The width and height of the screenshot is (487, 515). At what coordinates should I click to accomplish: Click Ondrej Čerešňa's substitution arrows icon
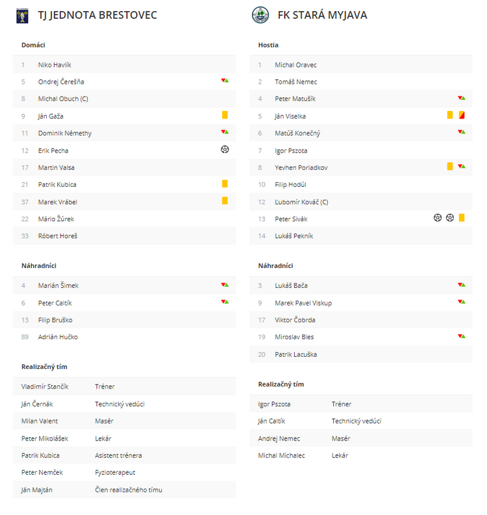click(x=225, y=80)
